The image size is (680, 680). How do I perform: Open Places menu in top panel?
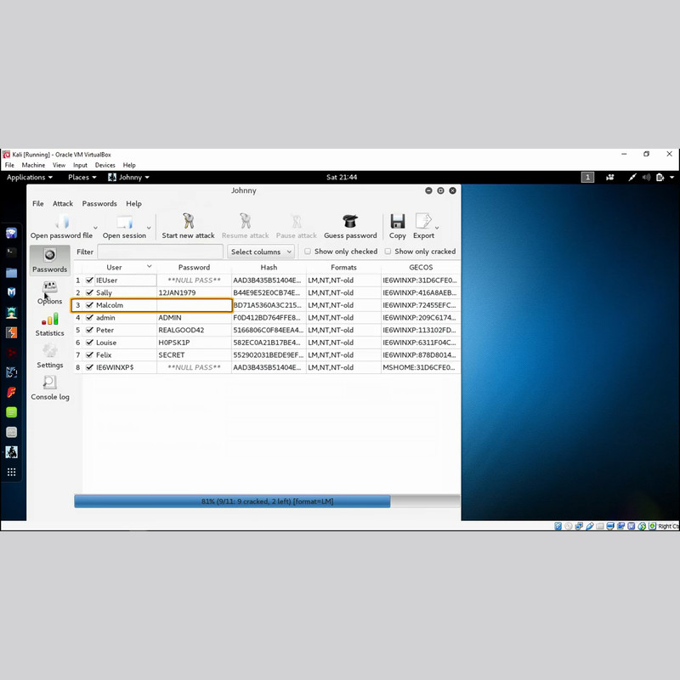pyautogui.click(x=82, y=177)
